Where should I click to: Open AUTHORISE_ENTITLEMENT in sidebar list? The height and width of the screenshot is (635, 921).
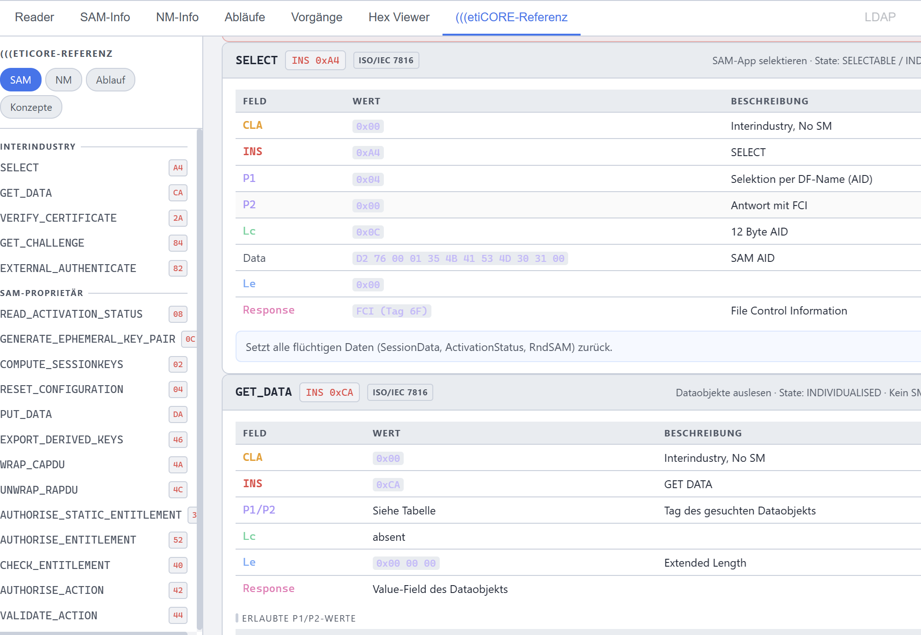coord(94,540)
